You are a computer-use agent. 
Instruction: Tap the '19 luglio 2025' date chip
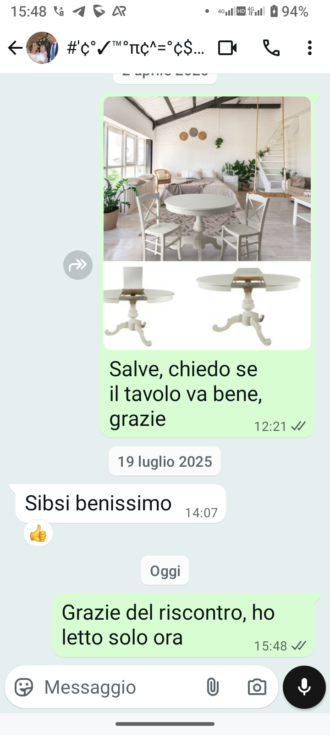(x=165, y=461)
